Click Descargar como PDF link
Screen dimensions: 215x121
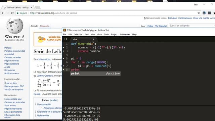click(14, 86)
